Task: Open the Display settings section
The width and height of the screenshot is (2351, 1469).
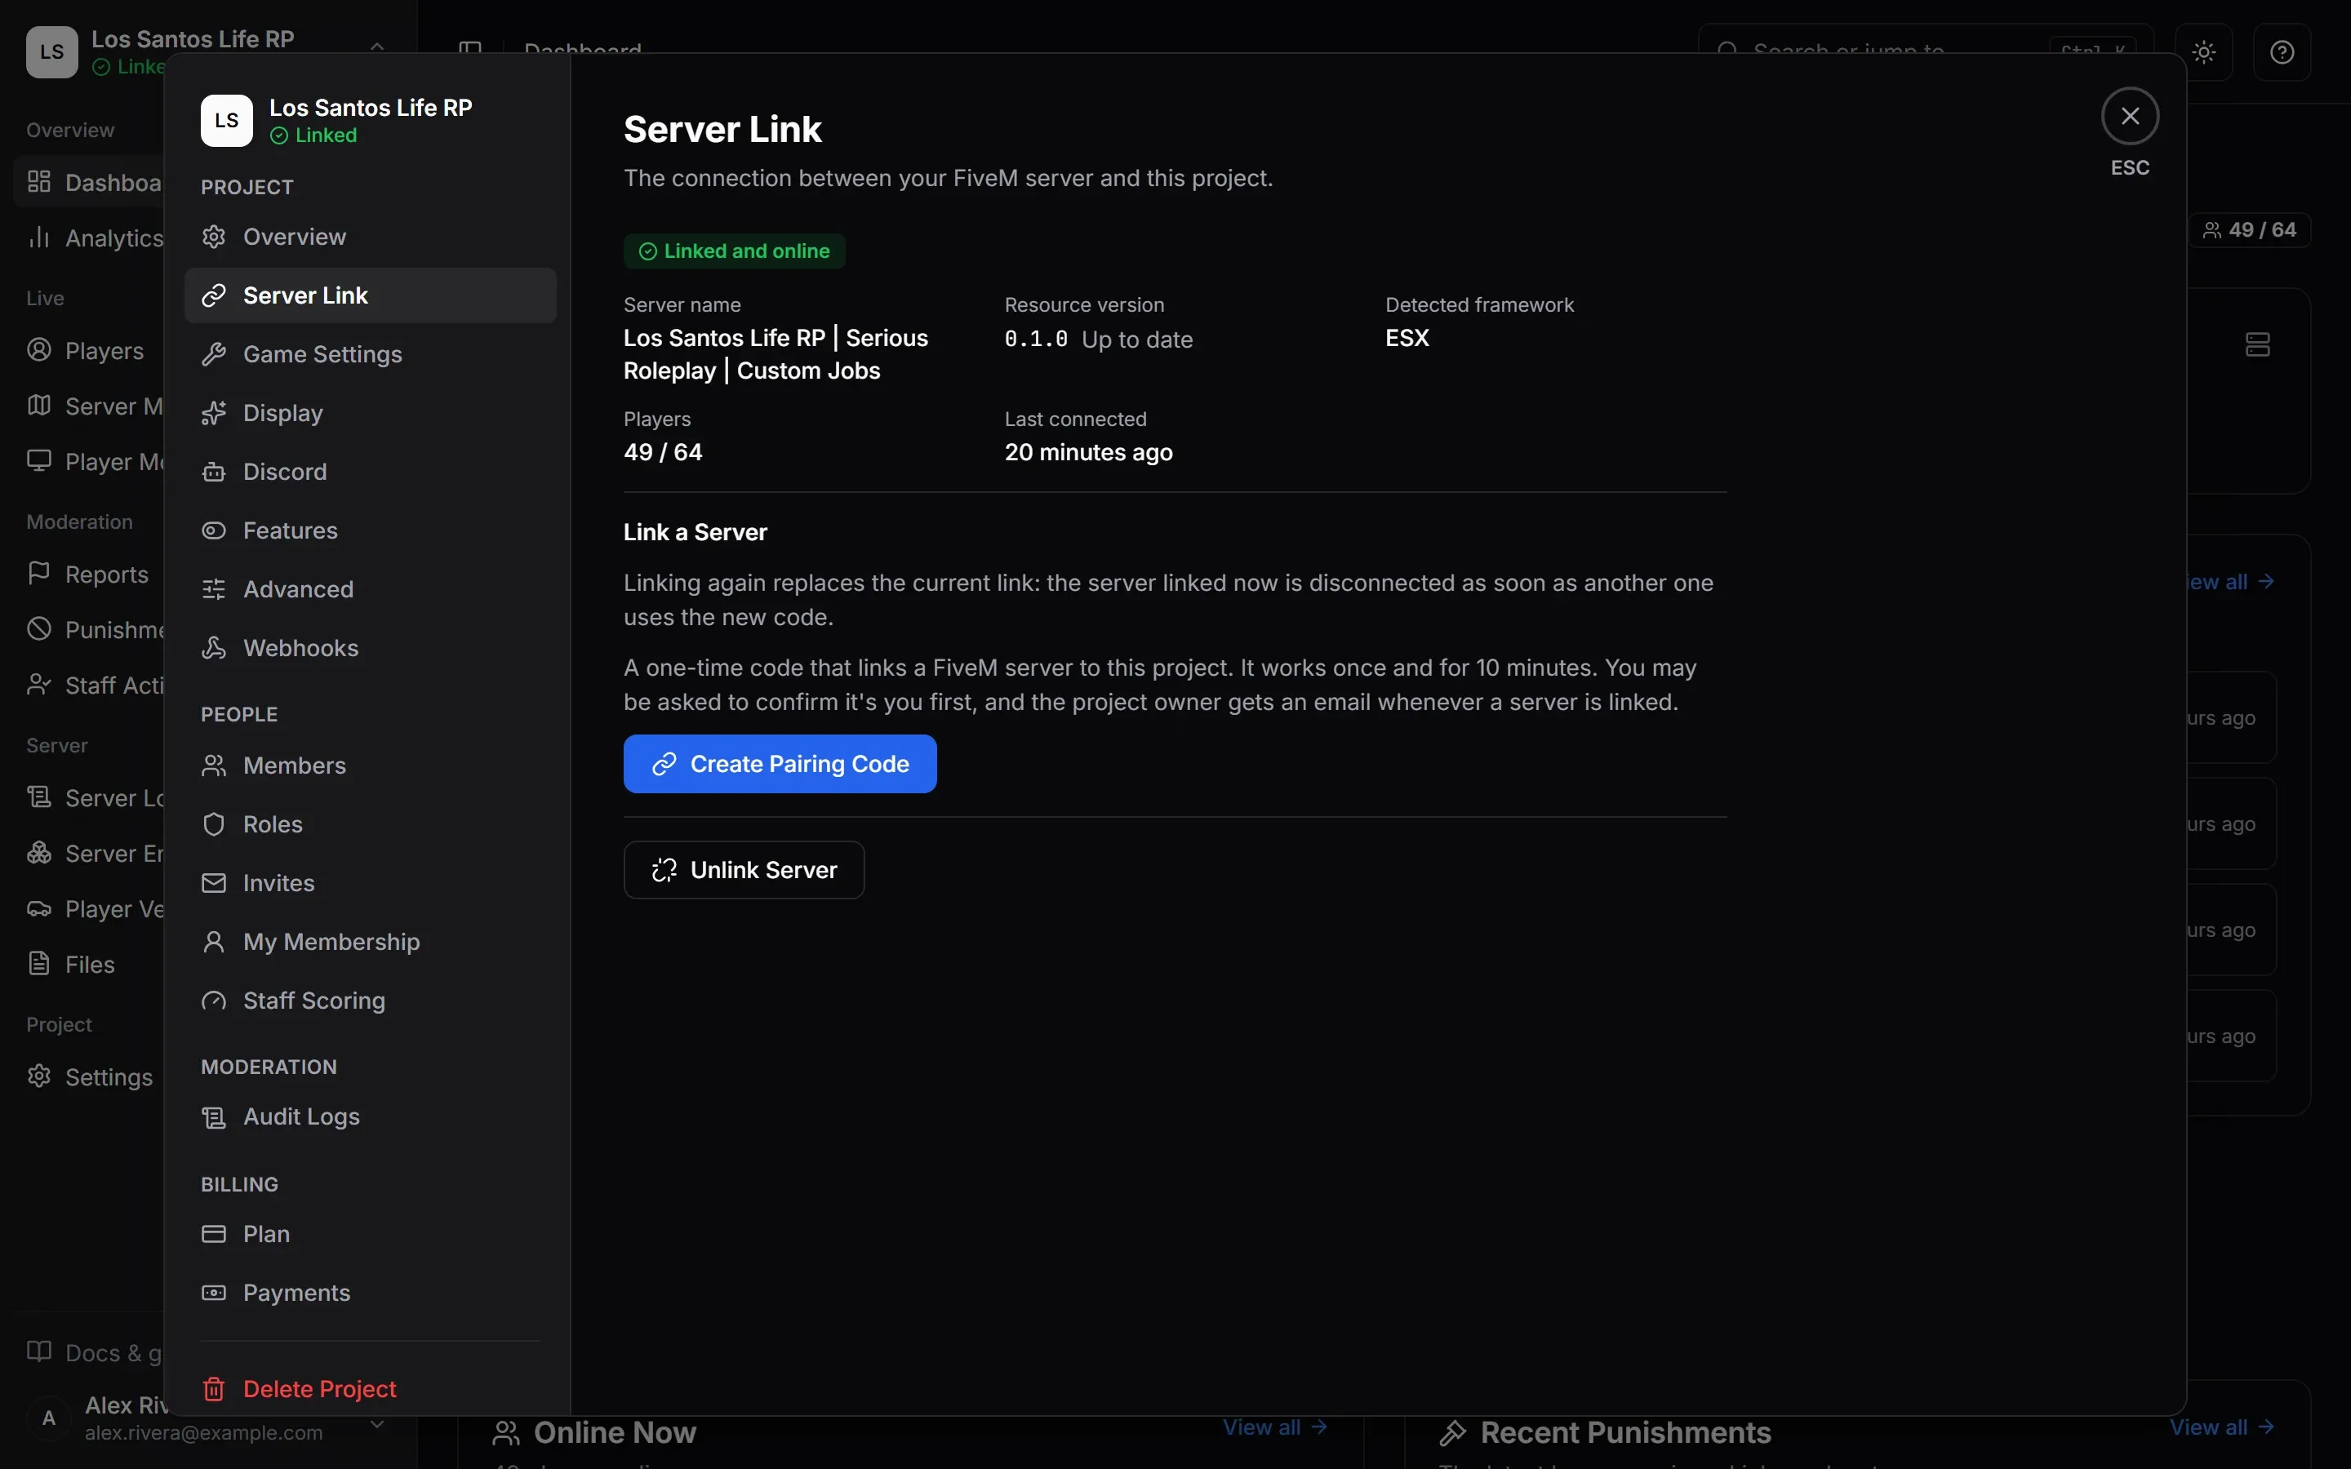Action: pyautogui.click(x=369, y=413)
